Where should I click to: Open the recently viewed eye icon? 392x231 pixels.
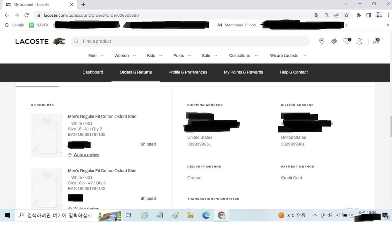(x=334, y=41)
